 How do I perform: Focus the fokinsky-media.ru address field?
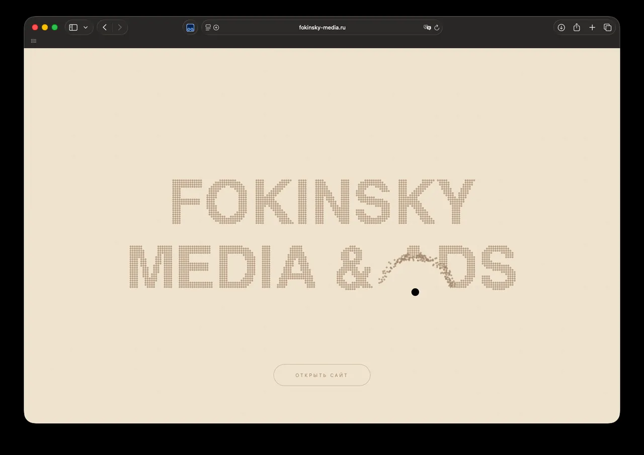(322, 28)
